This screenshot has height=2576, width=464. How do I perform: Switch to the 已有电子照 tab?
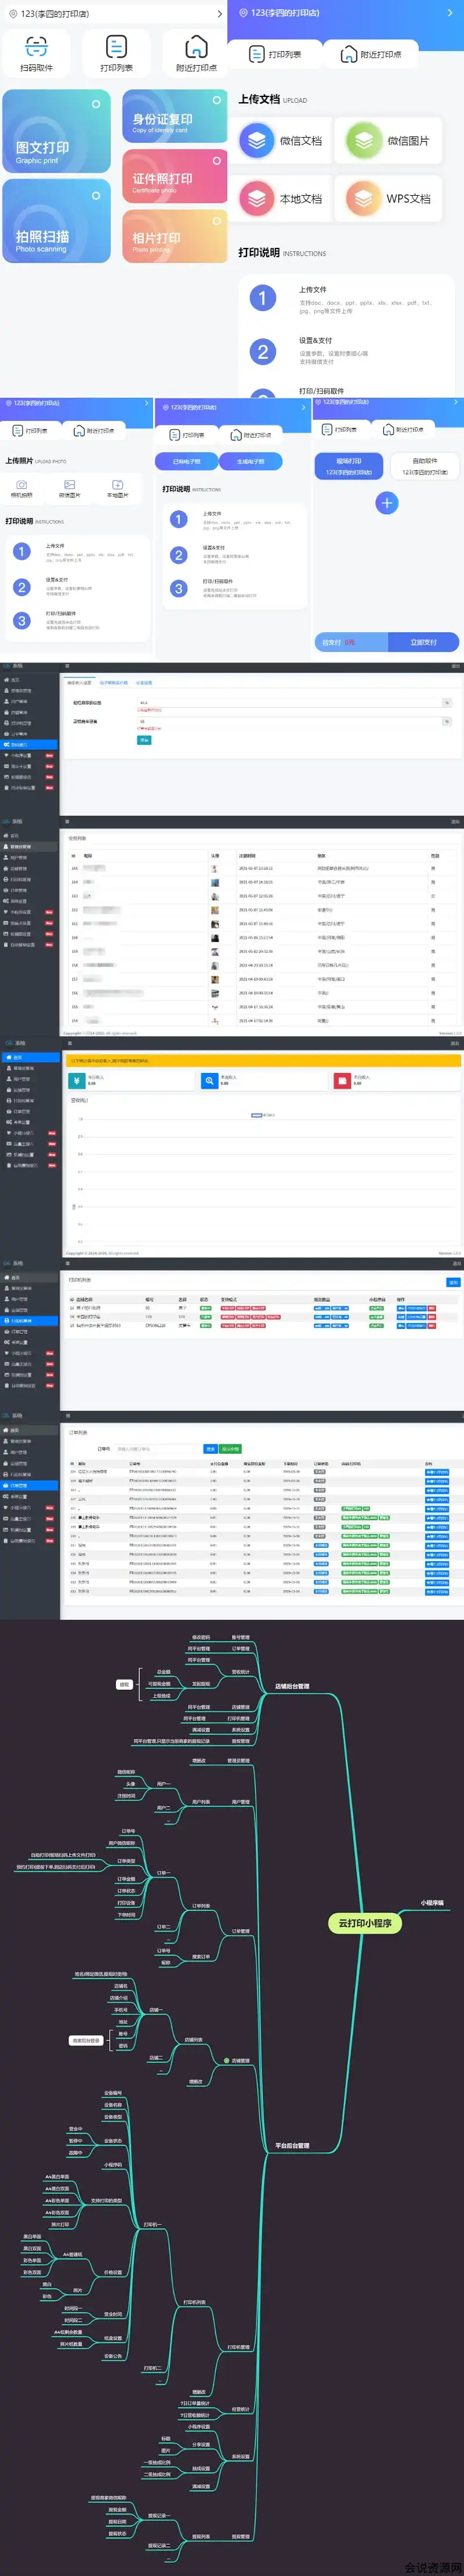point(186,461)
